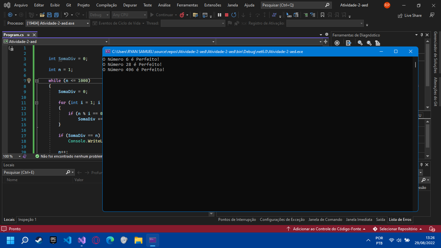Change the editor zoom from 100%
The image size is (441, 248).
point(12,156)
